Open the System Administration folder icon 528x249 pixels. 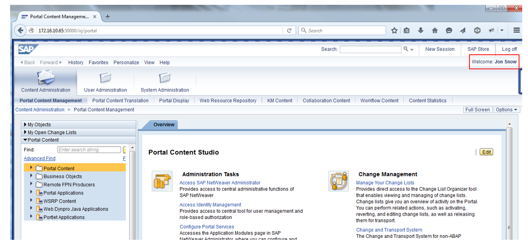tap(165, 78)
